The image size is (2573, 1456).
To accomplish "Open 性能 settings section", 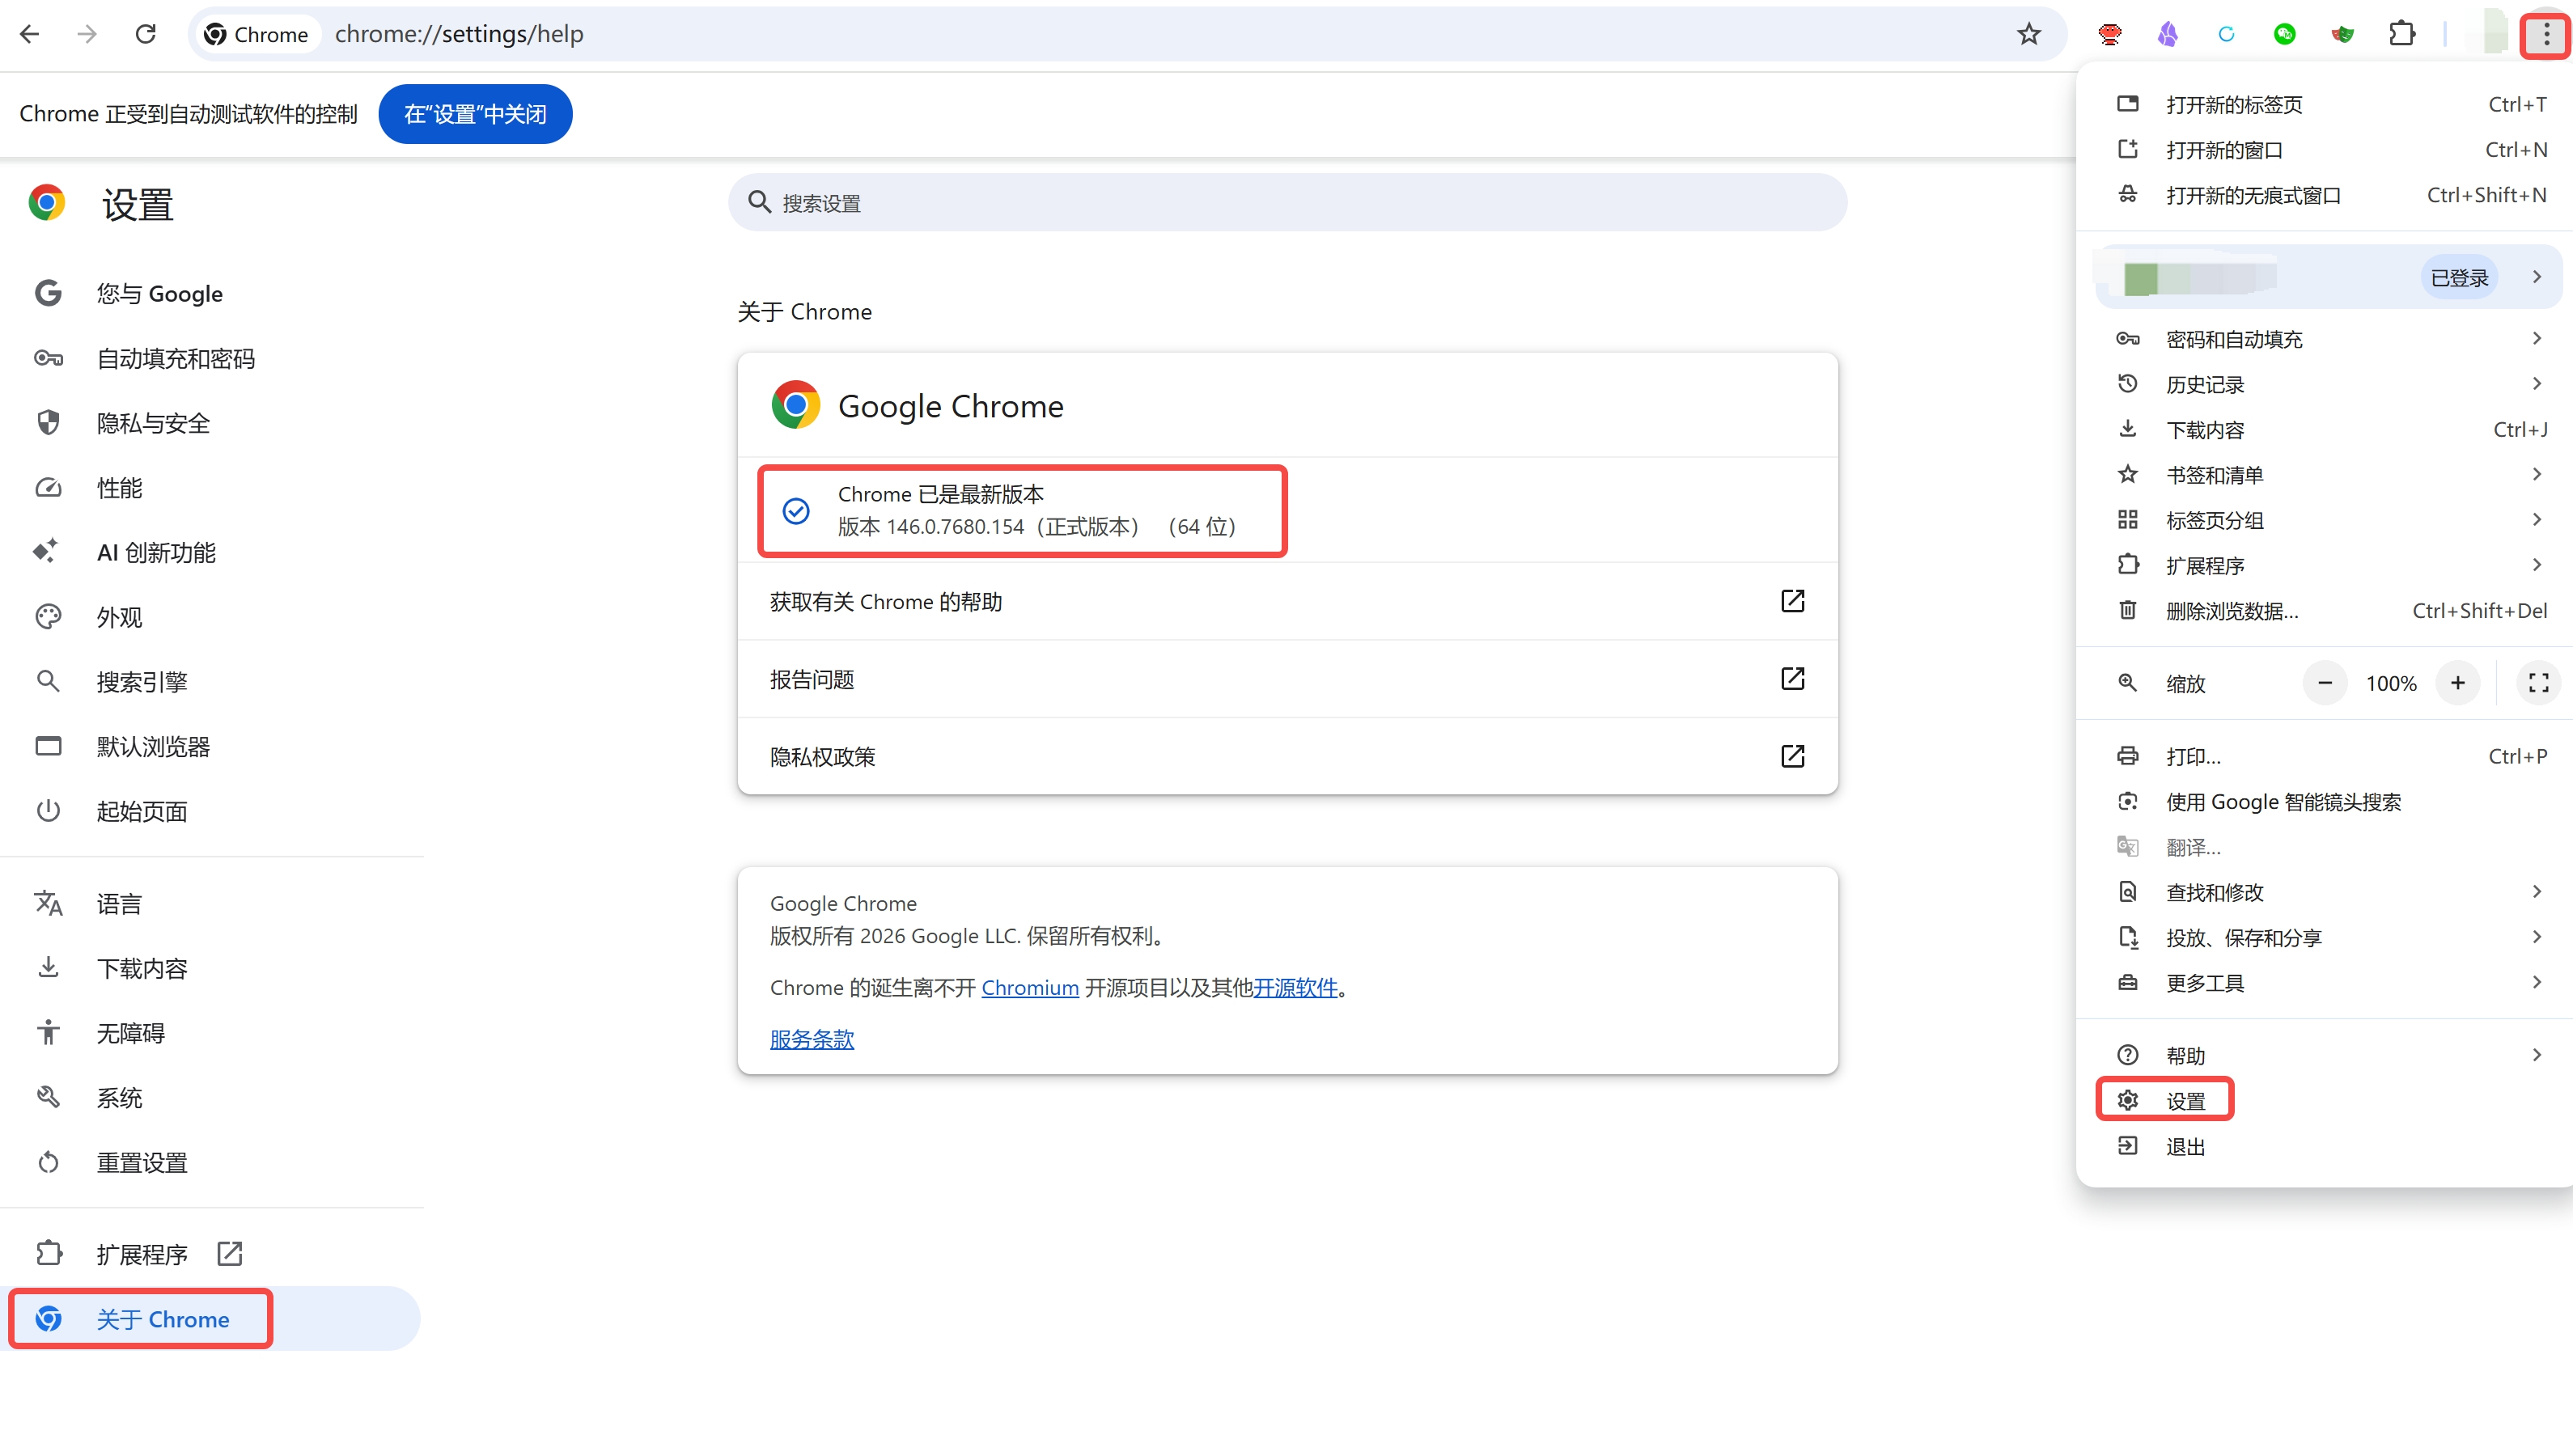I will (212, 488).
